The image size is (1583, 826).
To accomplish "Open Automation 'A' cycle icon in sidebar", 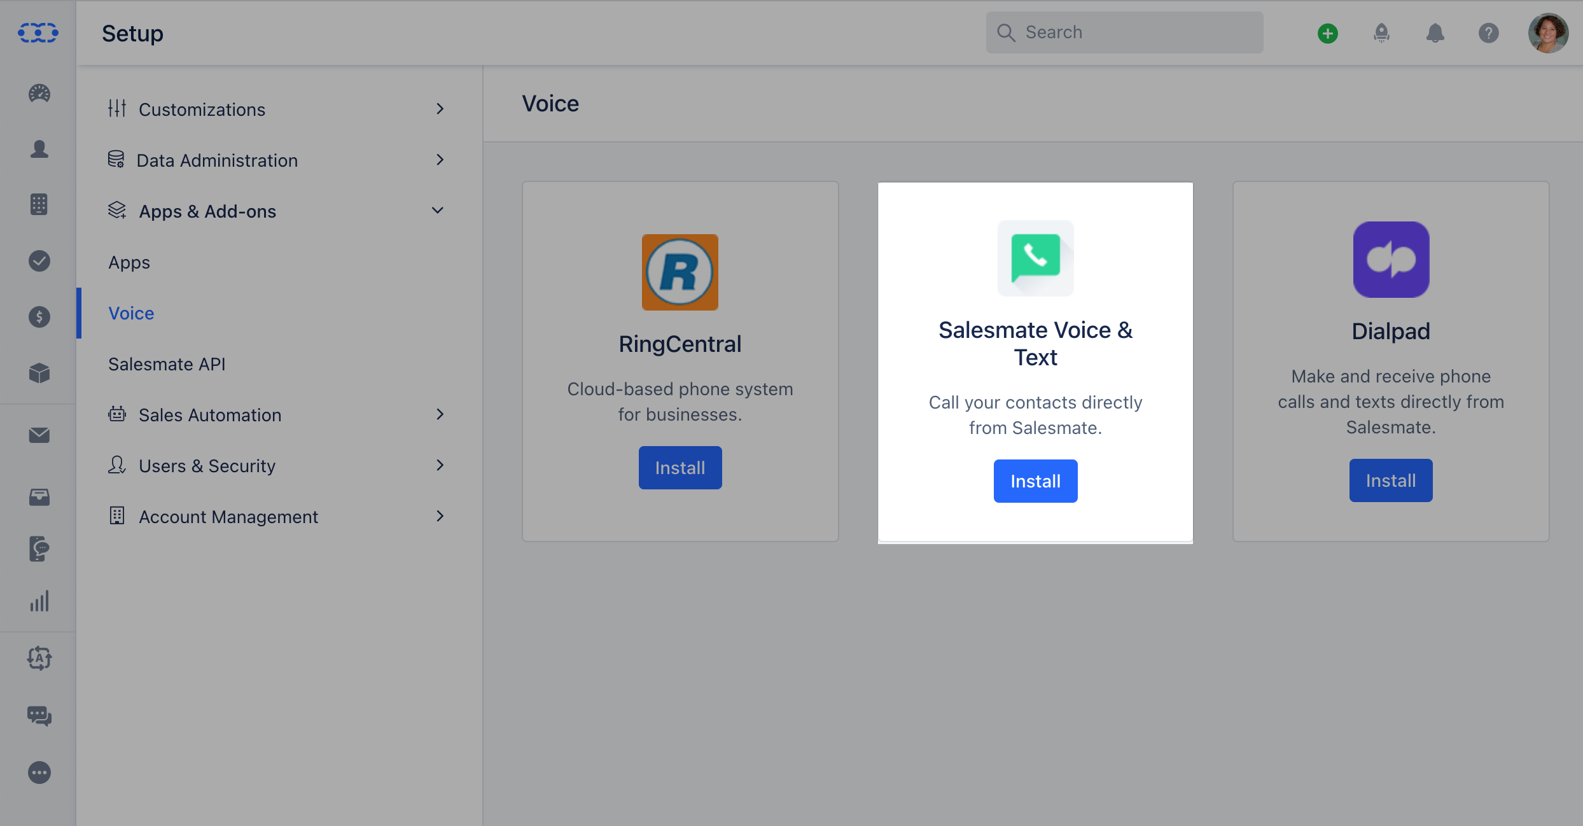I will click(x=39, y=659).
